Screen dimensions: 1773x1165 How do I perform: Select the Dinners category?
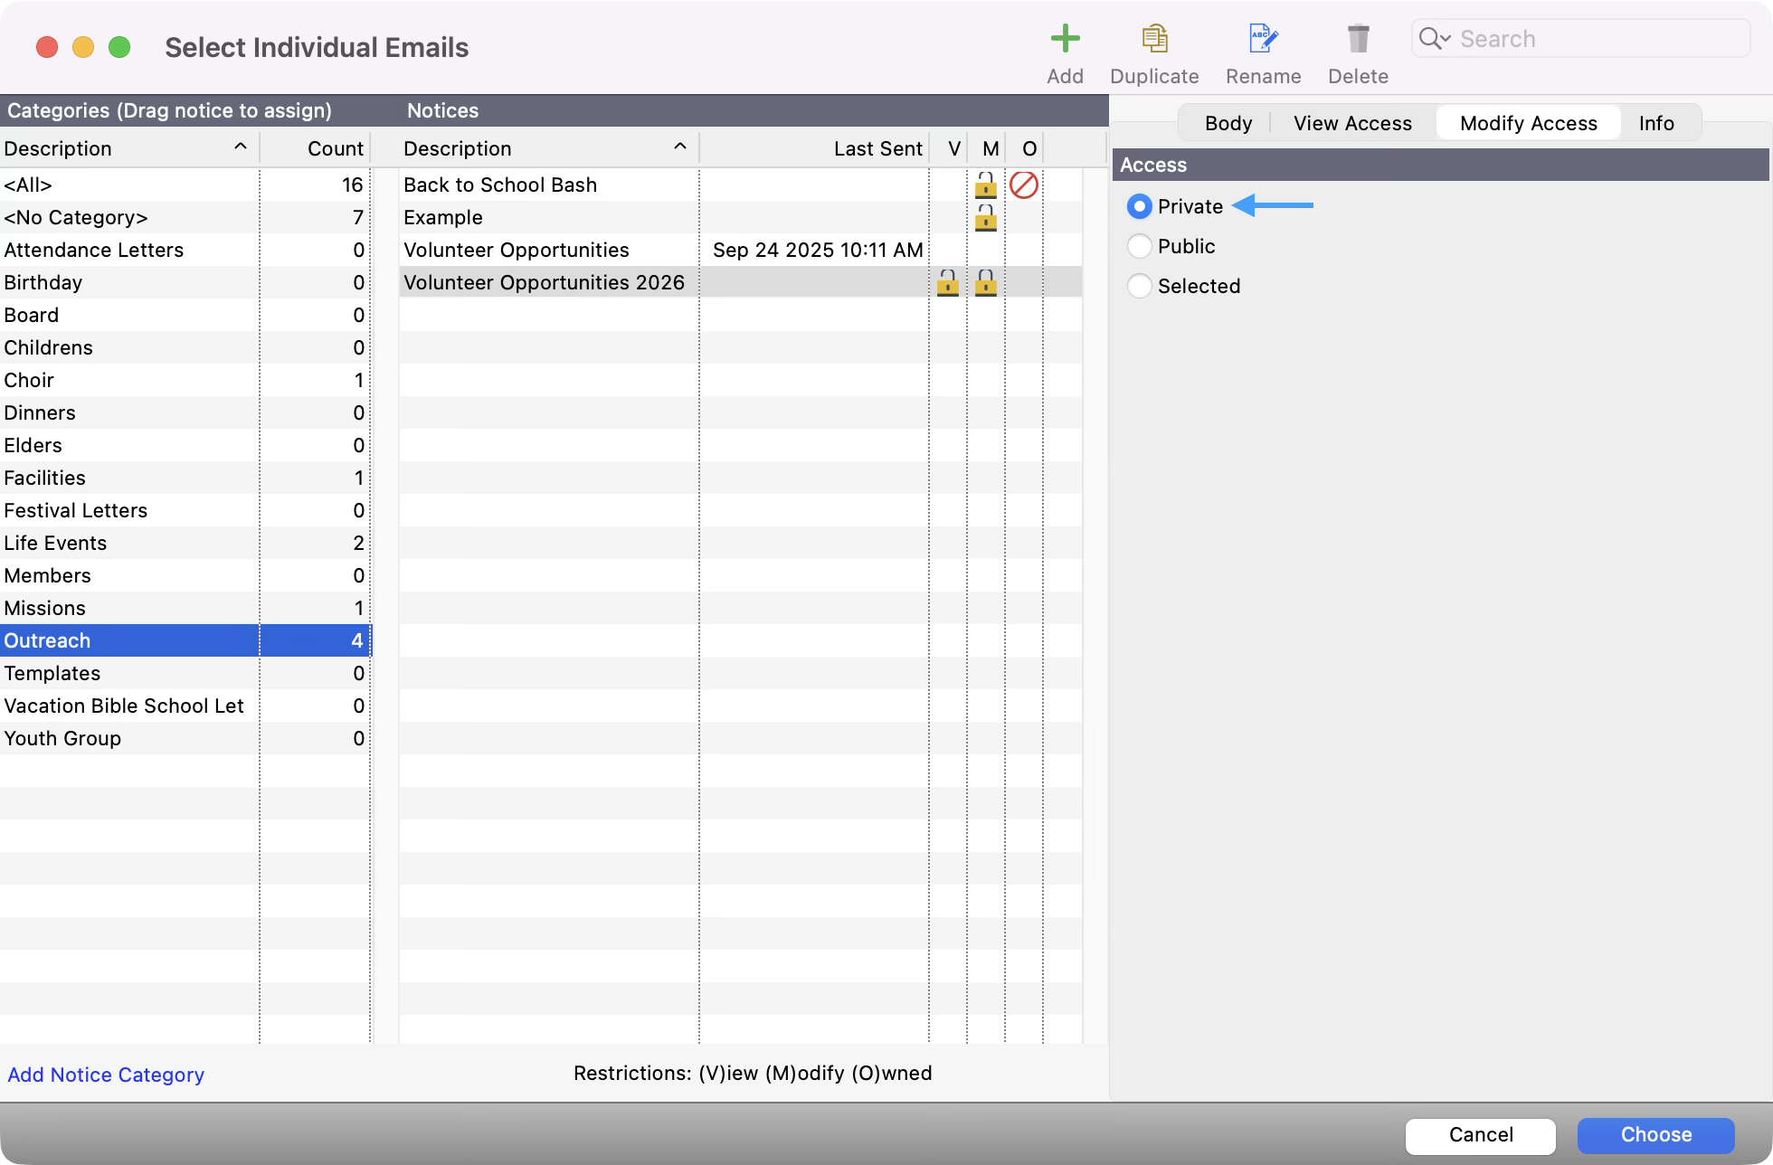coord(185,413)
